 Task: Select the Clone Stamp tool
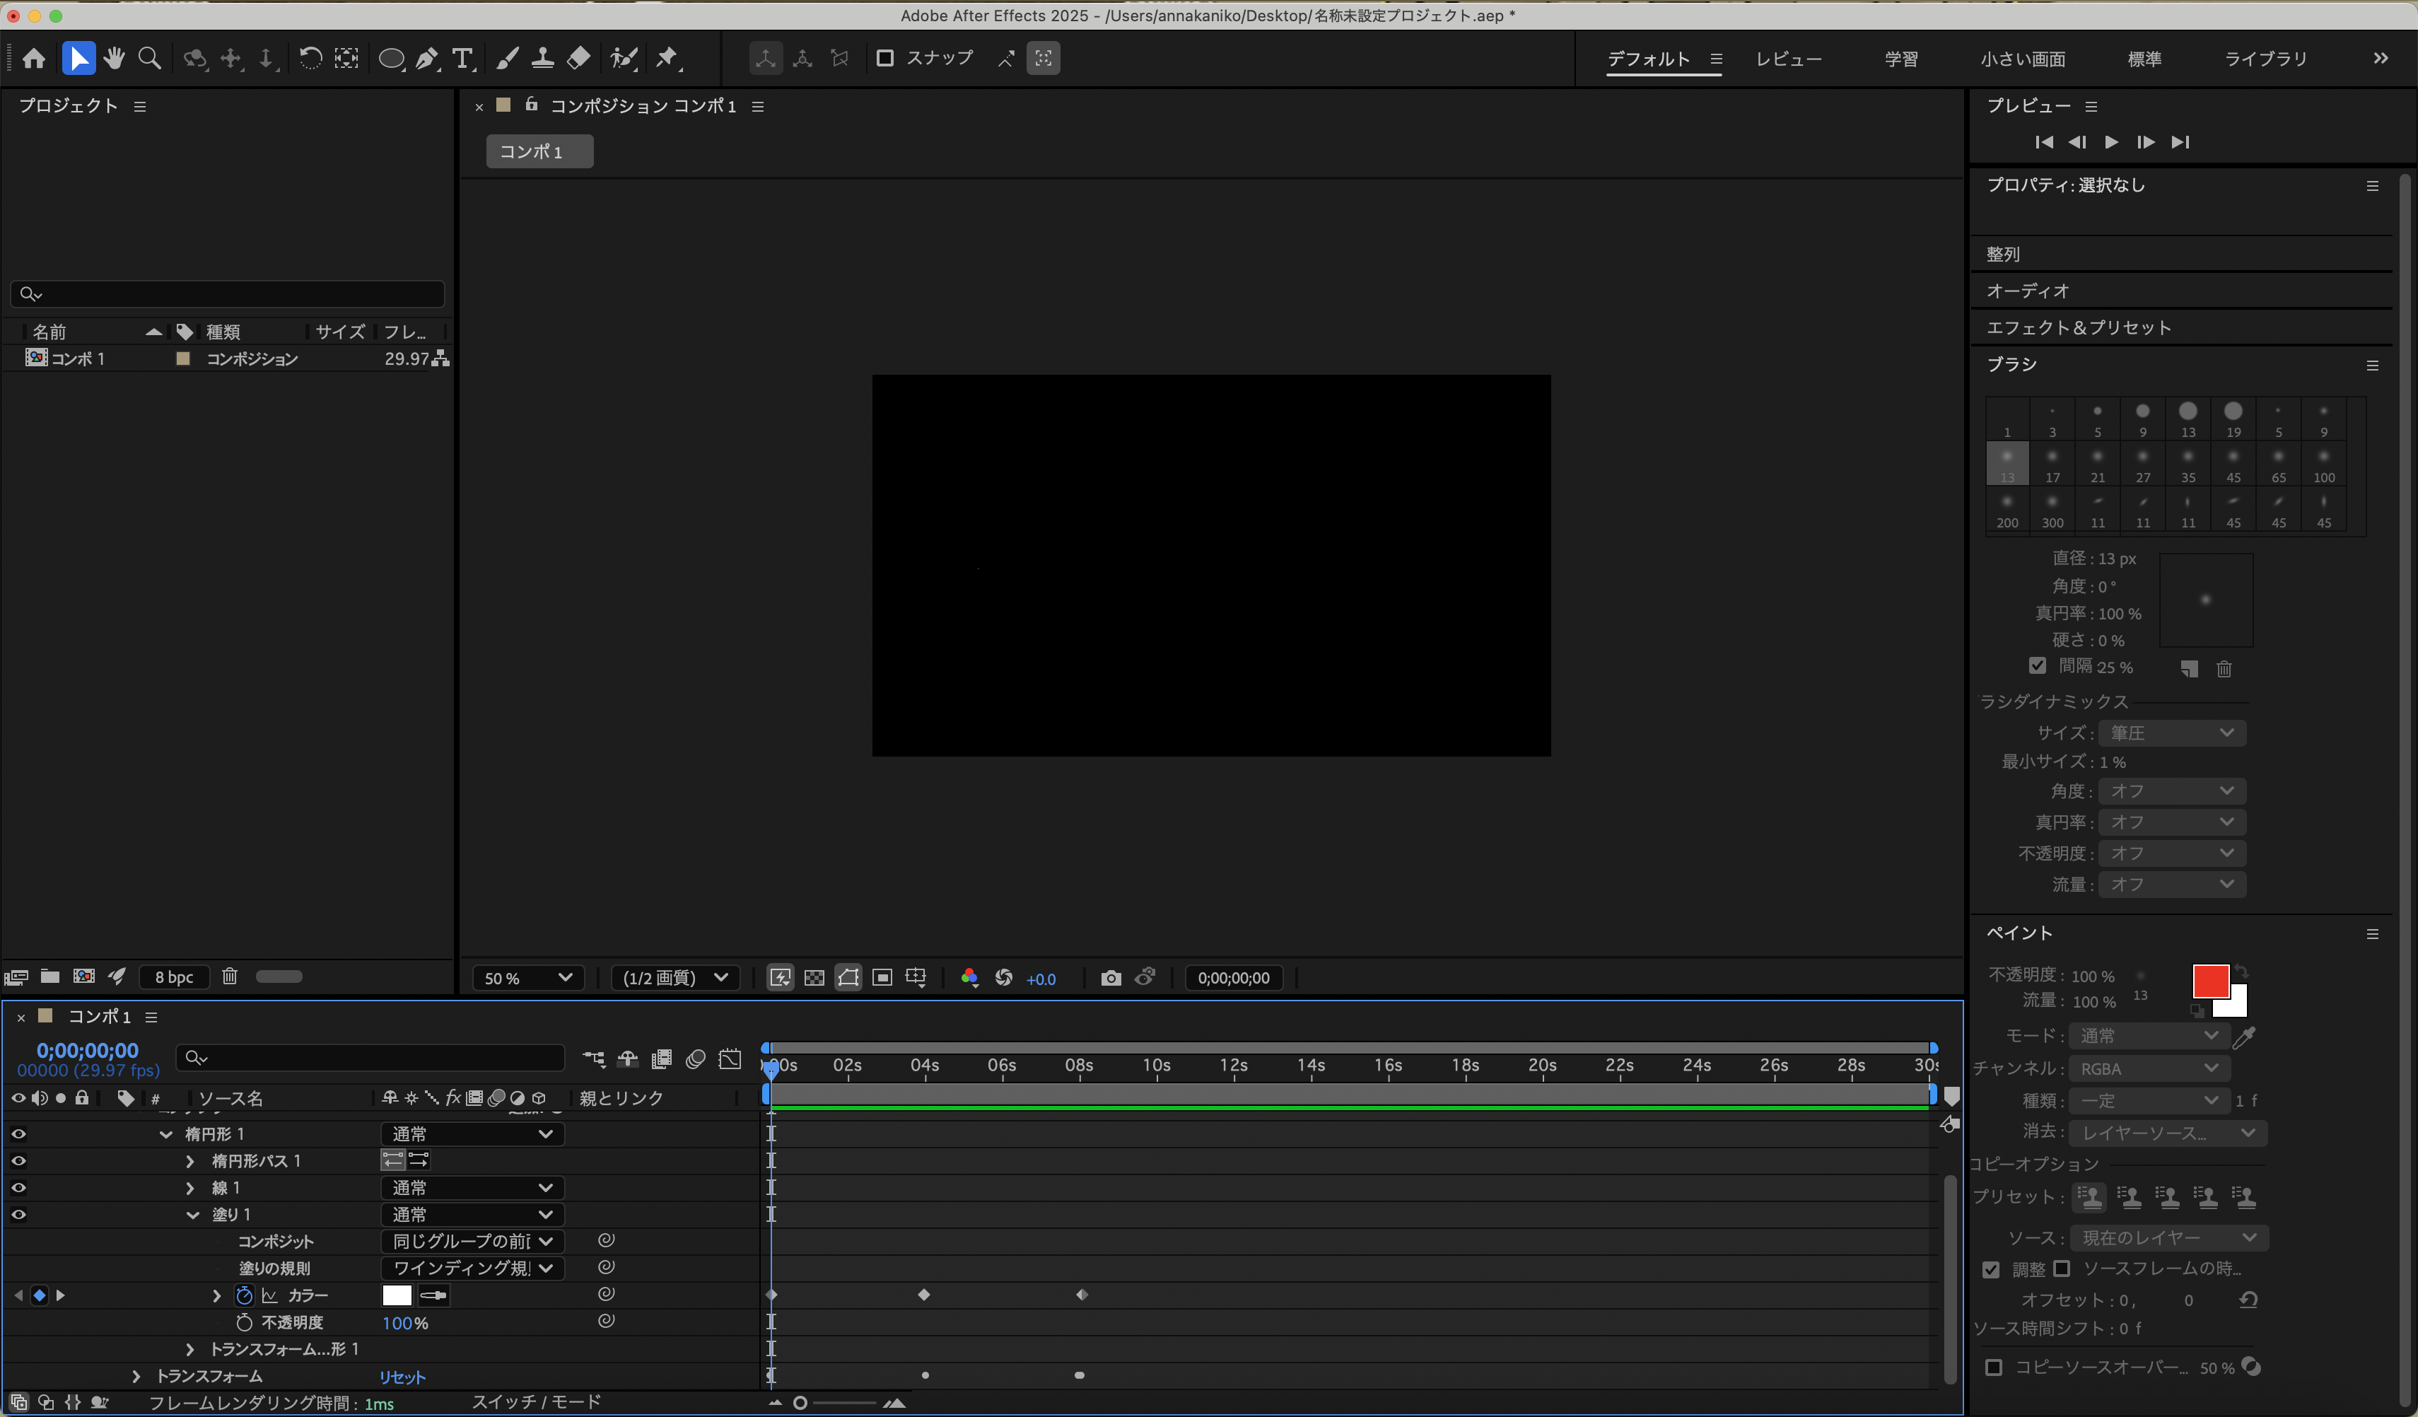point(543,59)
